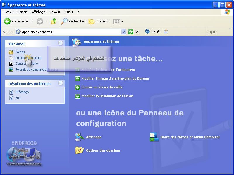
Task: Open the Options des dossiers icon
Action: click(80, 150)
